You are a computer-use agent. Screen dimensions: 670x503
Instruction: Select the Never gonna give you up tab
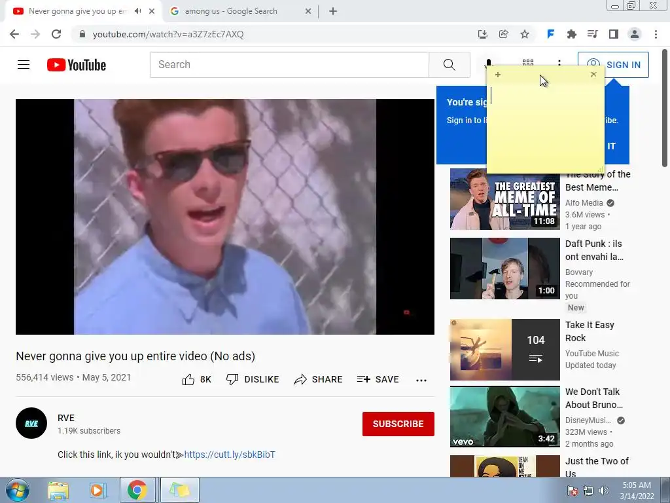coord(79,11)
